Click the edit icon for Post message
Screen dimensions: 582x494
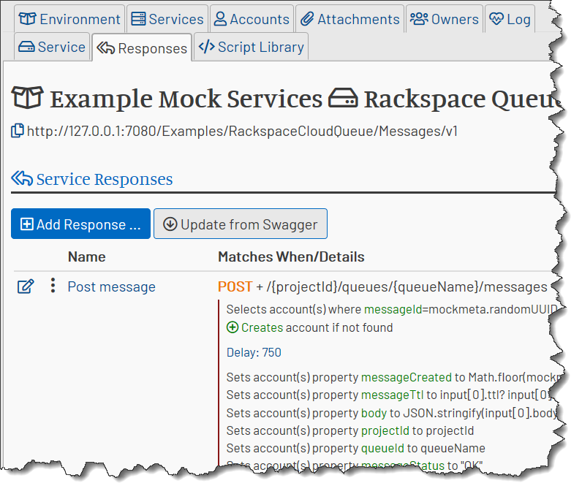coord(26,286)
